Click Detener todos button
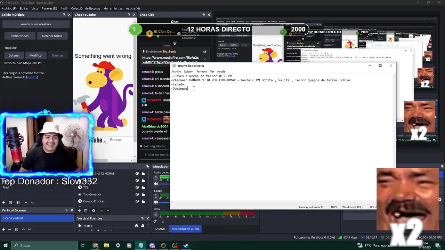The width and height of the screenshot is (445, 250). click(x=52, y=36)
